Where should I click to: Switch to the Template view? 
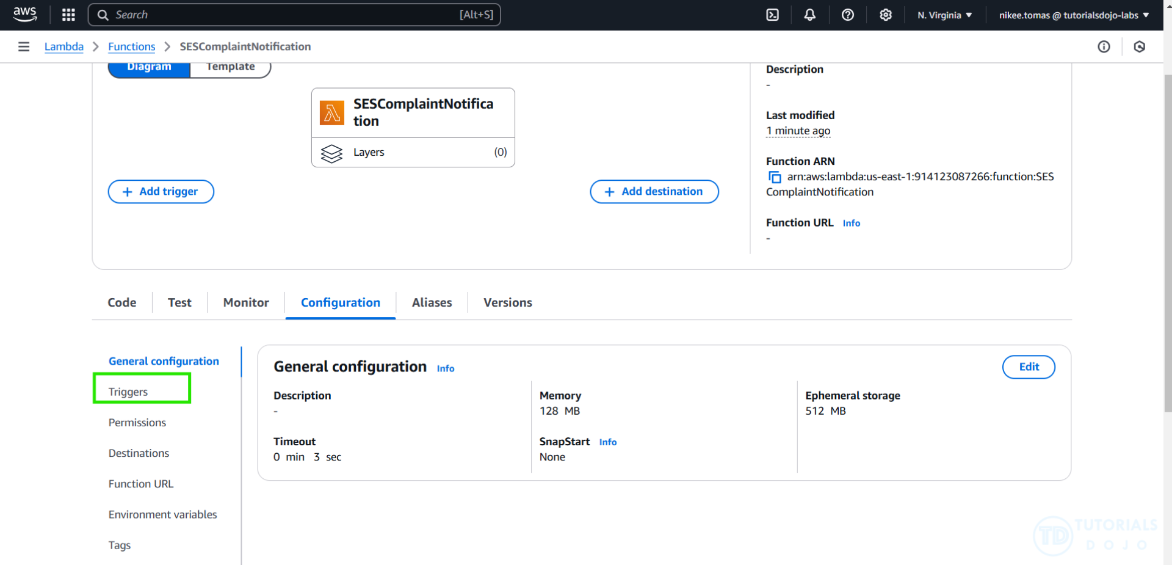[x=231, y=68]
